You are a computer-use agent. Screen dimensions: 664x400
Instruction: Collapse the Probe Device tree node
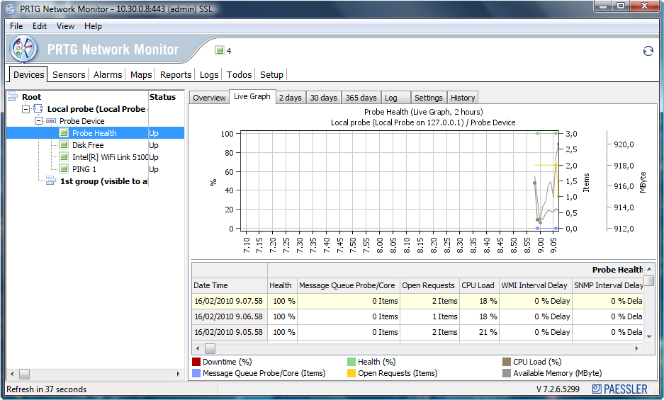click(x=38, y=121)
